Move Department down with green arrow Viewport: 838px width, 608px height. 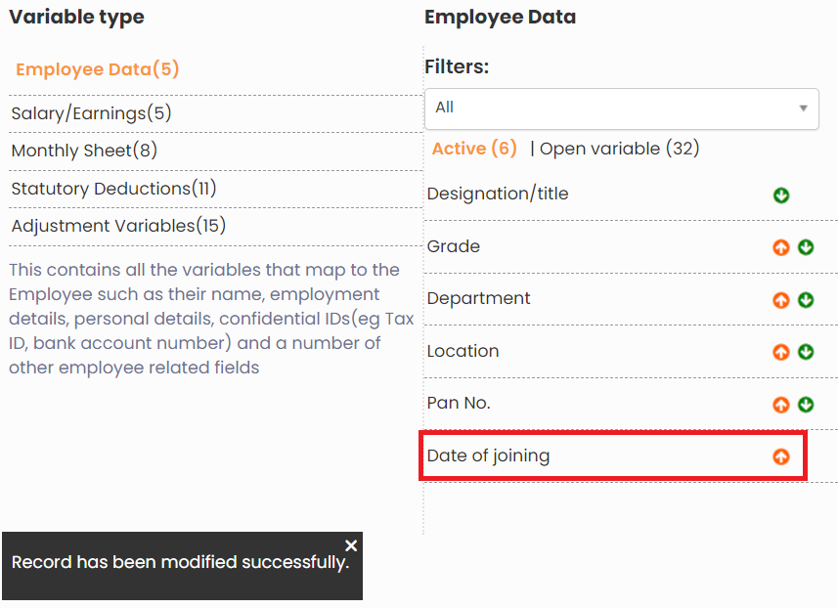[x=806, y=300]
